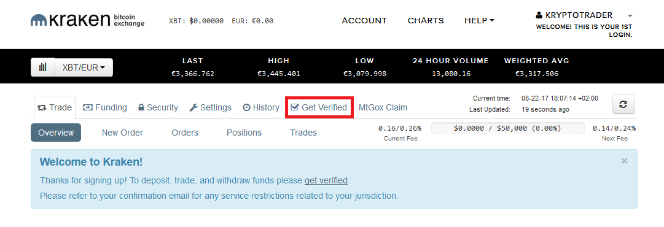Click the fee volume progress bar
The width and height of the screenshot is (664, 227).
click(507, 128)
